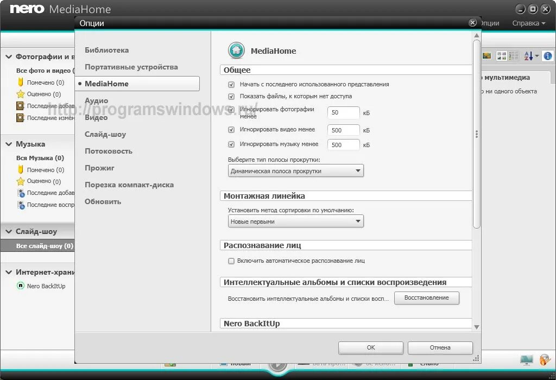This screenshot has height=380, width=556.
Task: Select Все фото и видео in sidebar
Action: (x=45, y=71)
